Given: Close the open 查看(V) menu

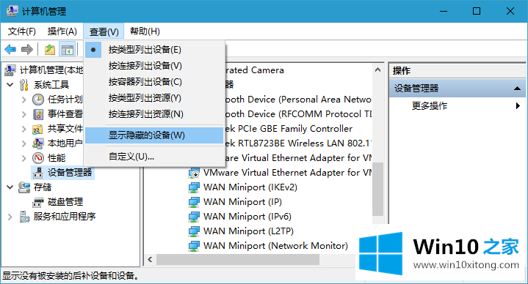Looking at the screenshot, I should [104, 31].
